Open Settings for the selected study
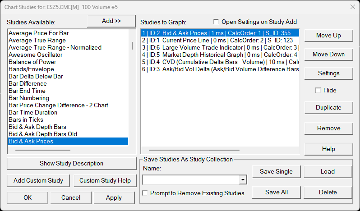Screen dimensions: 360x211 328,73
